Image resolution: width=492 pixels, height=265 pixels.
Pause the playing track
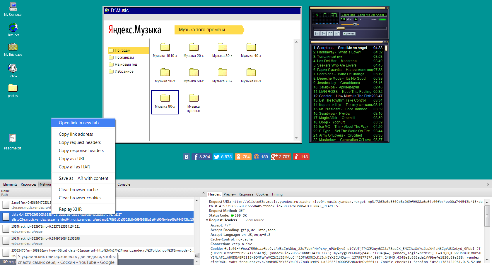(x=330, y=34)
